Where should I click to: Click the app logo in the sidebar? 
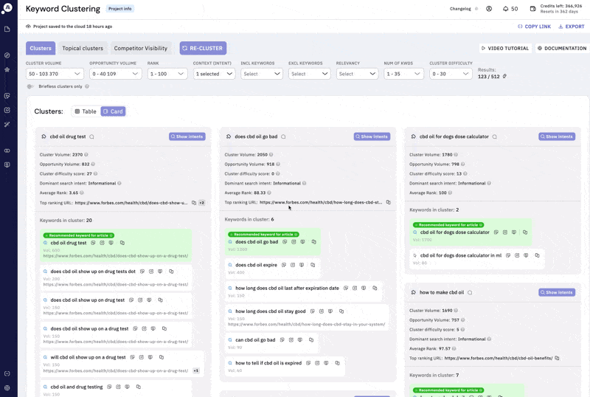(x=7, y=7)
